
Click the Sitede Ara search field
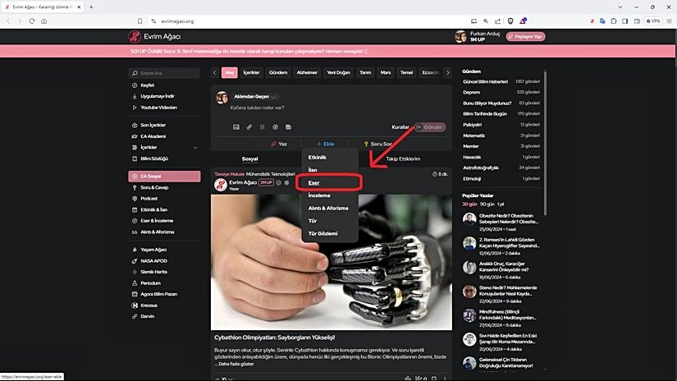pyautogui.click(x=164, y=73)
